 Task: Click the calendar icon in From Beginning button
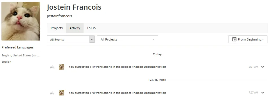234,39
